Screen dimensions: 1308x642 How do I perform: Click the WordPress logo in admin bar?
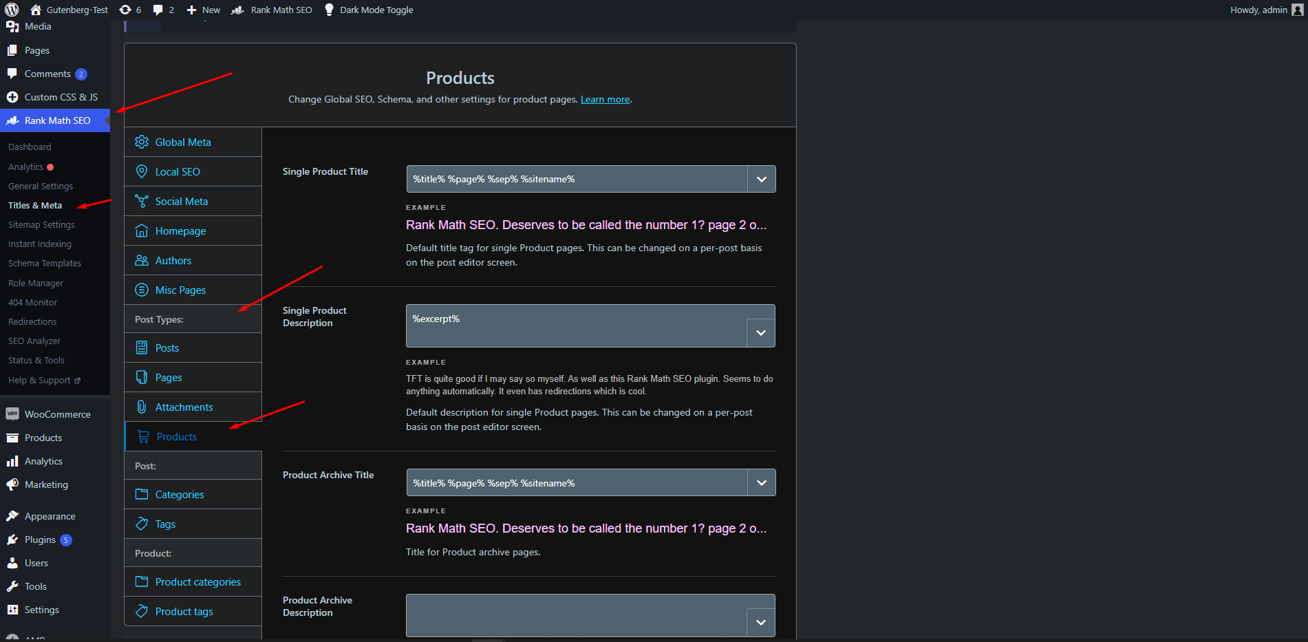pos(12,10)
